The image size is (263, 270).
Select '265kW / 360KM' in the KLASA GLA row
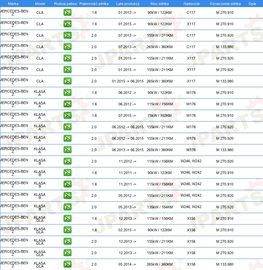(x=160, y=264)
